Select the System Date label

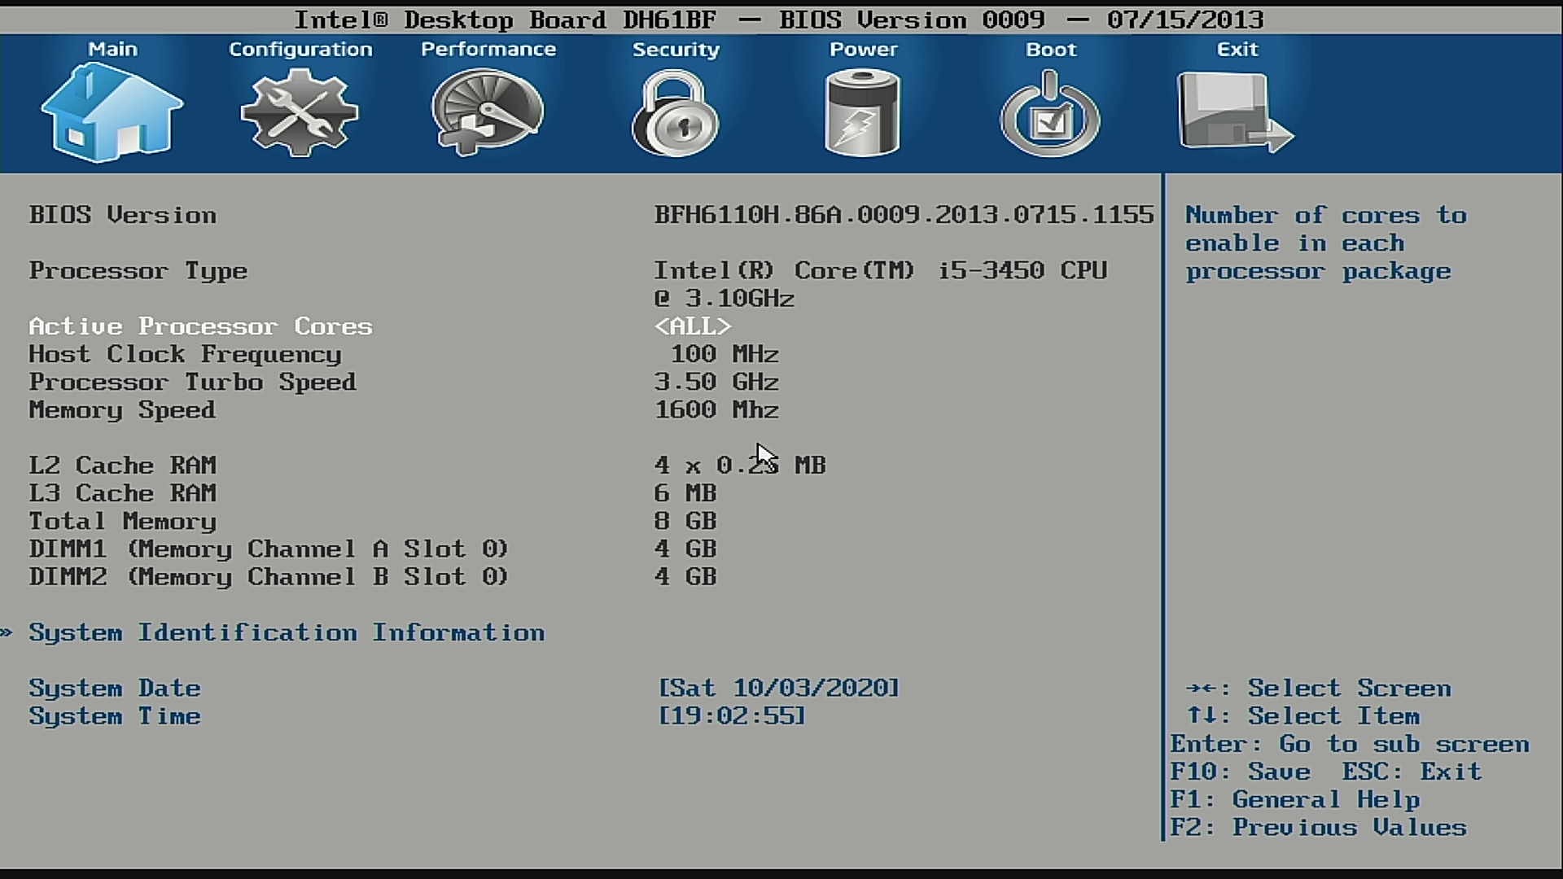point(115,689)
